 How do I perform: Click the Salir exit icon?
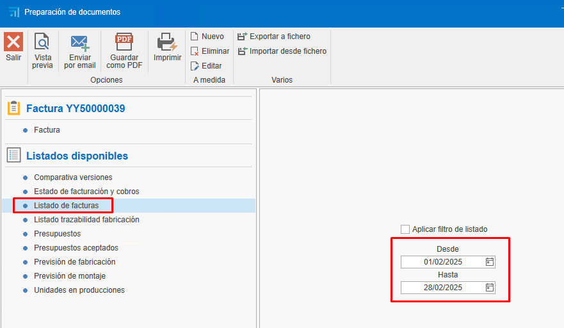13,43
